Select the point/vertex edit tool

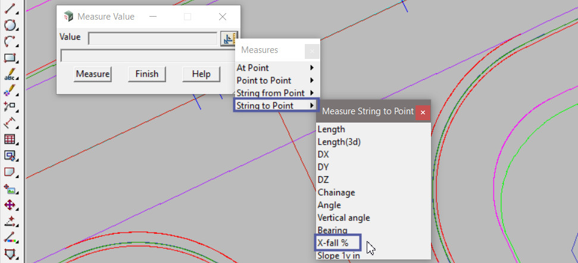point(9,107)
